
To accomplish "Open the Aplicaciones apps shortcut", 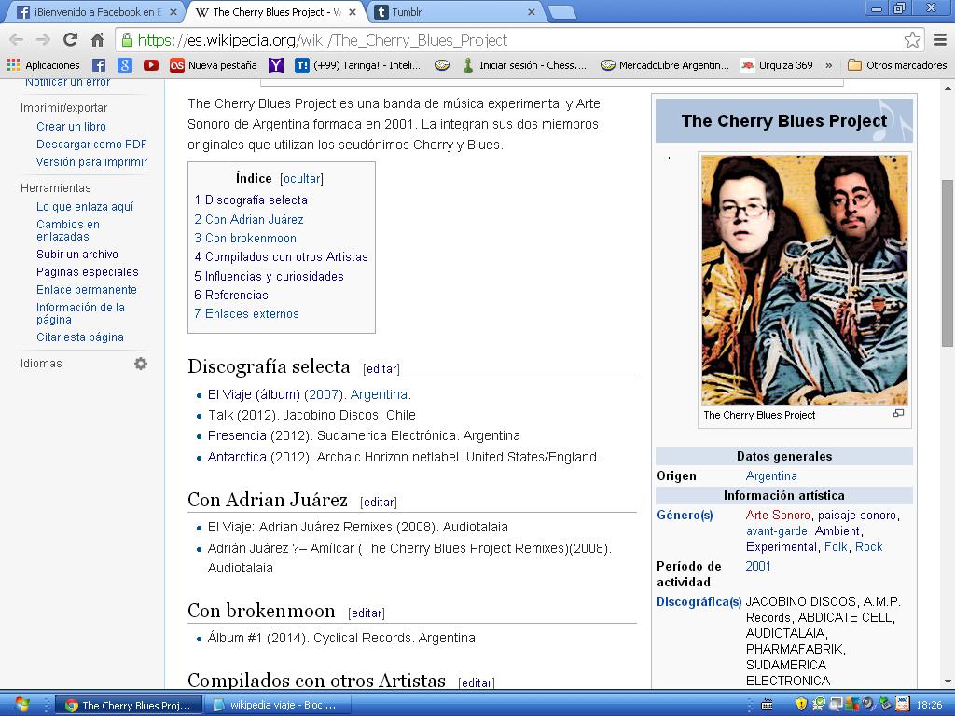I will 43,65.
